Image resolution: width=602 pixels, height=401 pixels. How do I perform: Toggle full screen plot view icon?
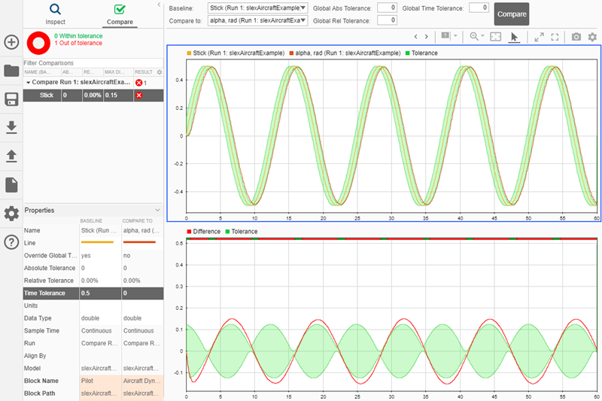point(555,36)
